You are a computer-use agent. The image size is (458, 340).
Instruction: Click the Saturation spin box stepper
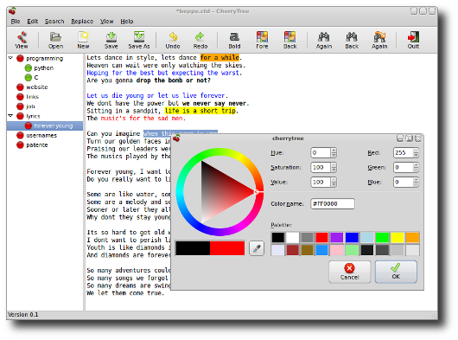(334, 167)
